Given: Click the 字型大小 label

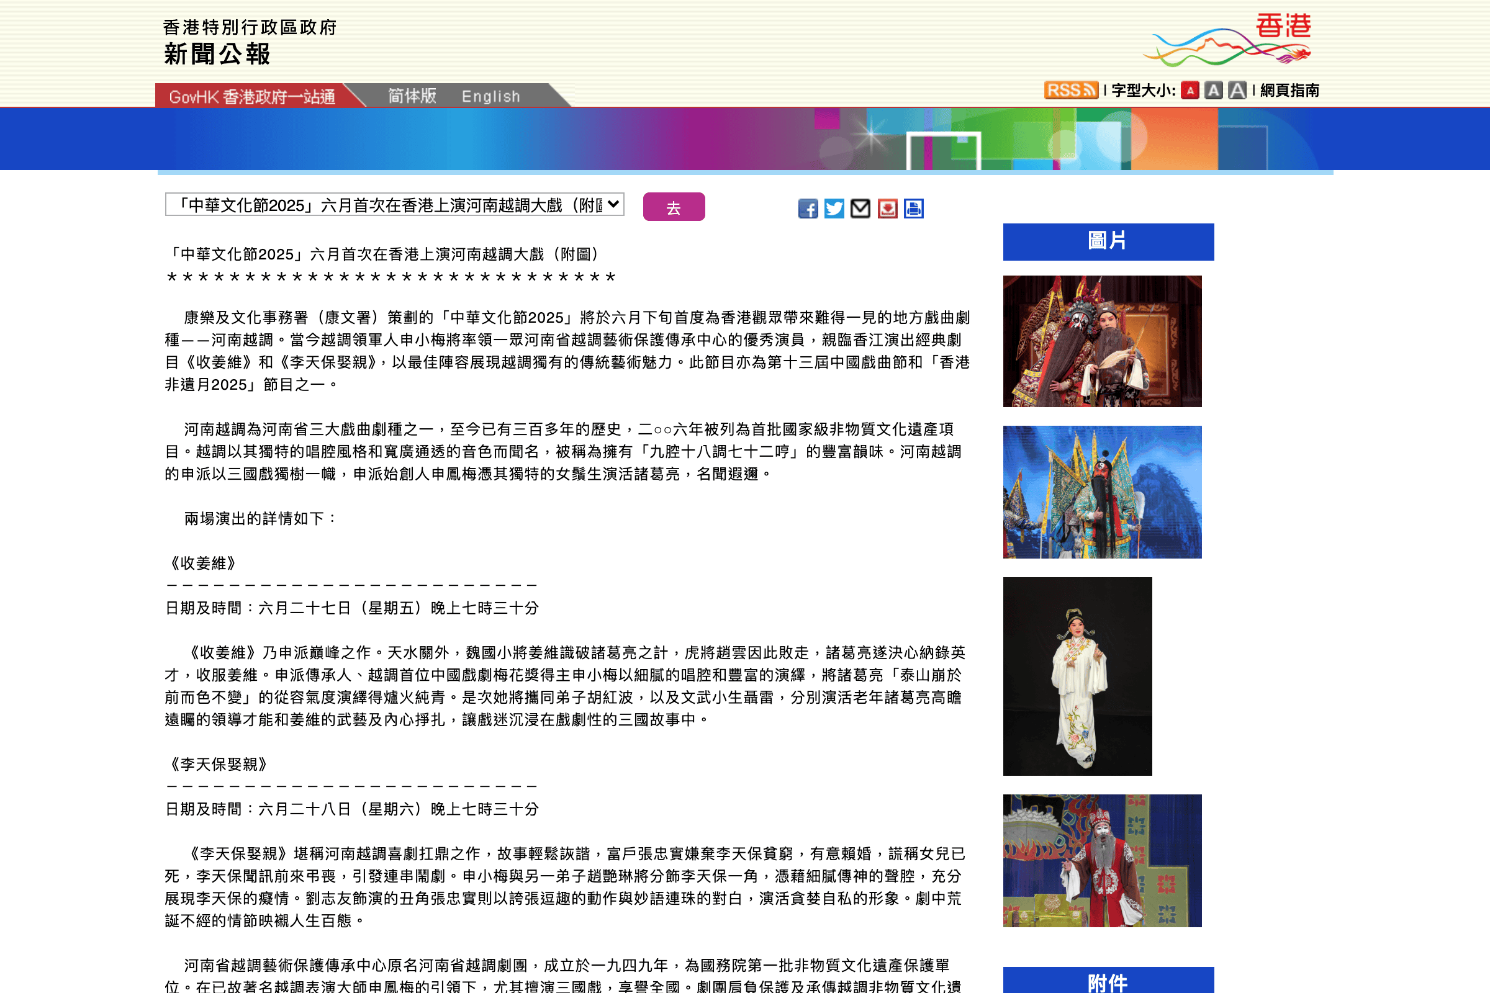Looking at the screenshot, I should click(x=1143, y=91).
